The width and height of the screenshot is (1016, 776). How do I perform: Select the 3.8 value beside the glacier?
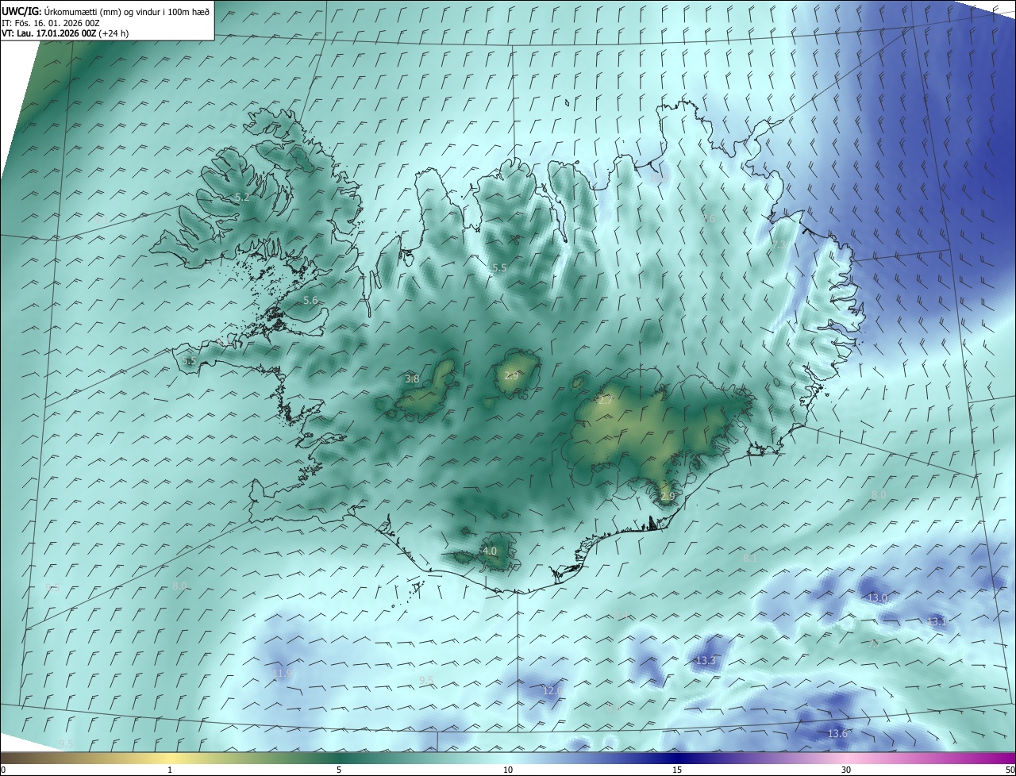coord(412,379)
